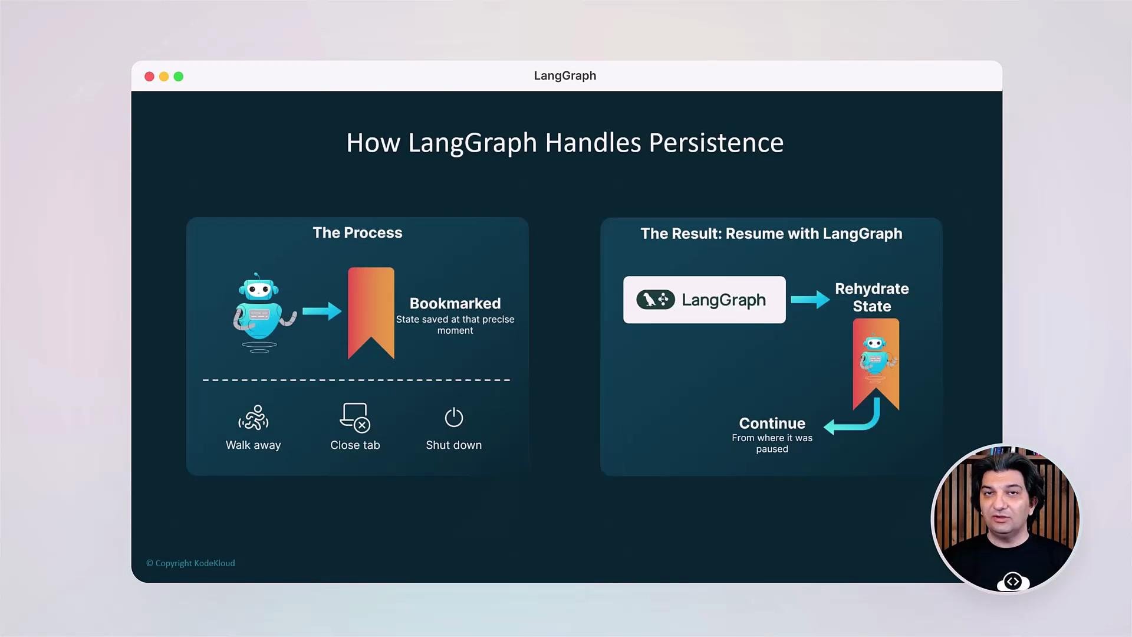Screen dimensions: 1132x637
Task: Click the window title LangGraph
Action: (565, 75)
